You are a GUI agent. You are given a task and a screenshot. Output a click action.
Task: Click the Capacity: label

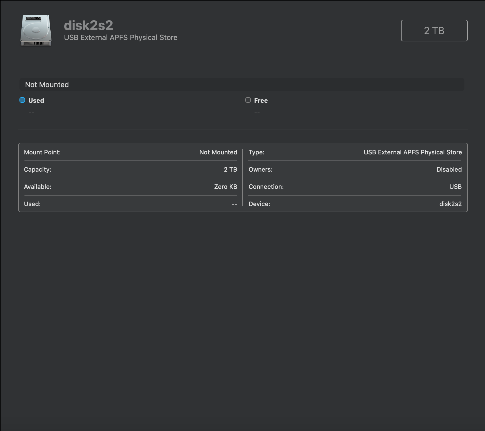tap(38, 169)
